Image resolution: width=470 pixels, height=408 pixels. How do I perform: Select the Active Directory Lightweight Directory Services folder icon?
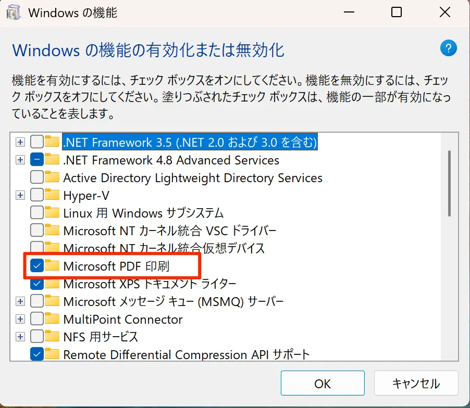52,177
